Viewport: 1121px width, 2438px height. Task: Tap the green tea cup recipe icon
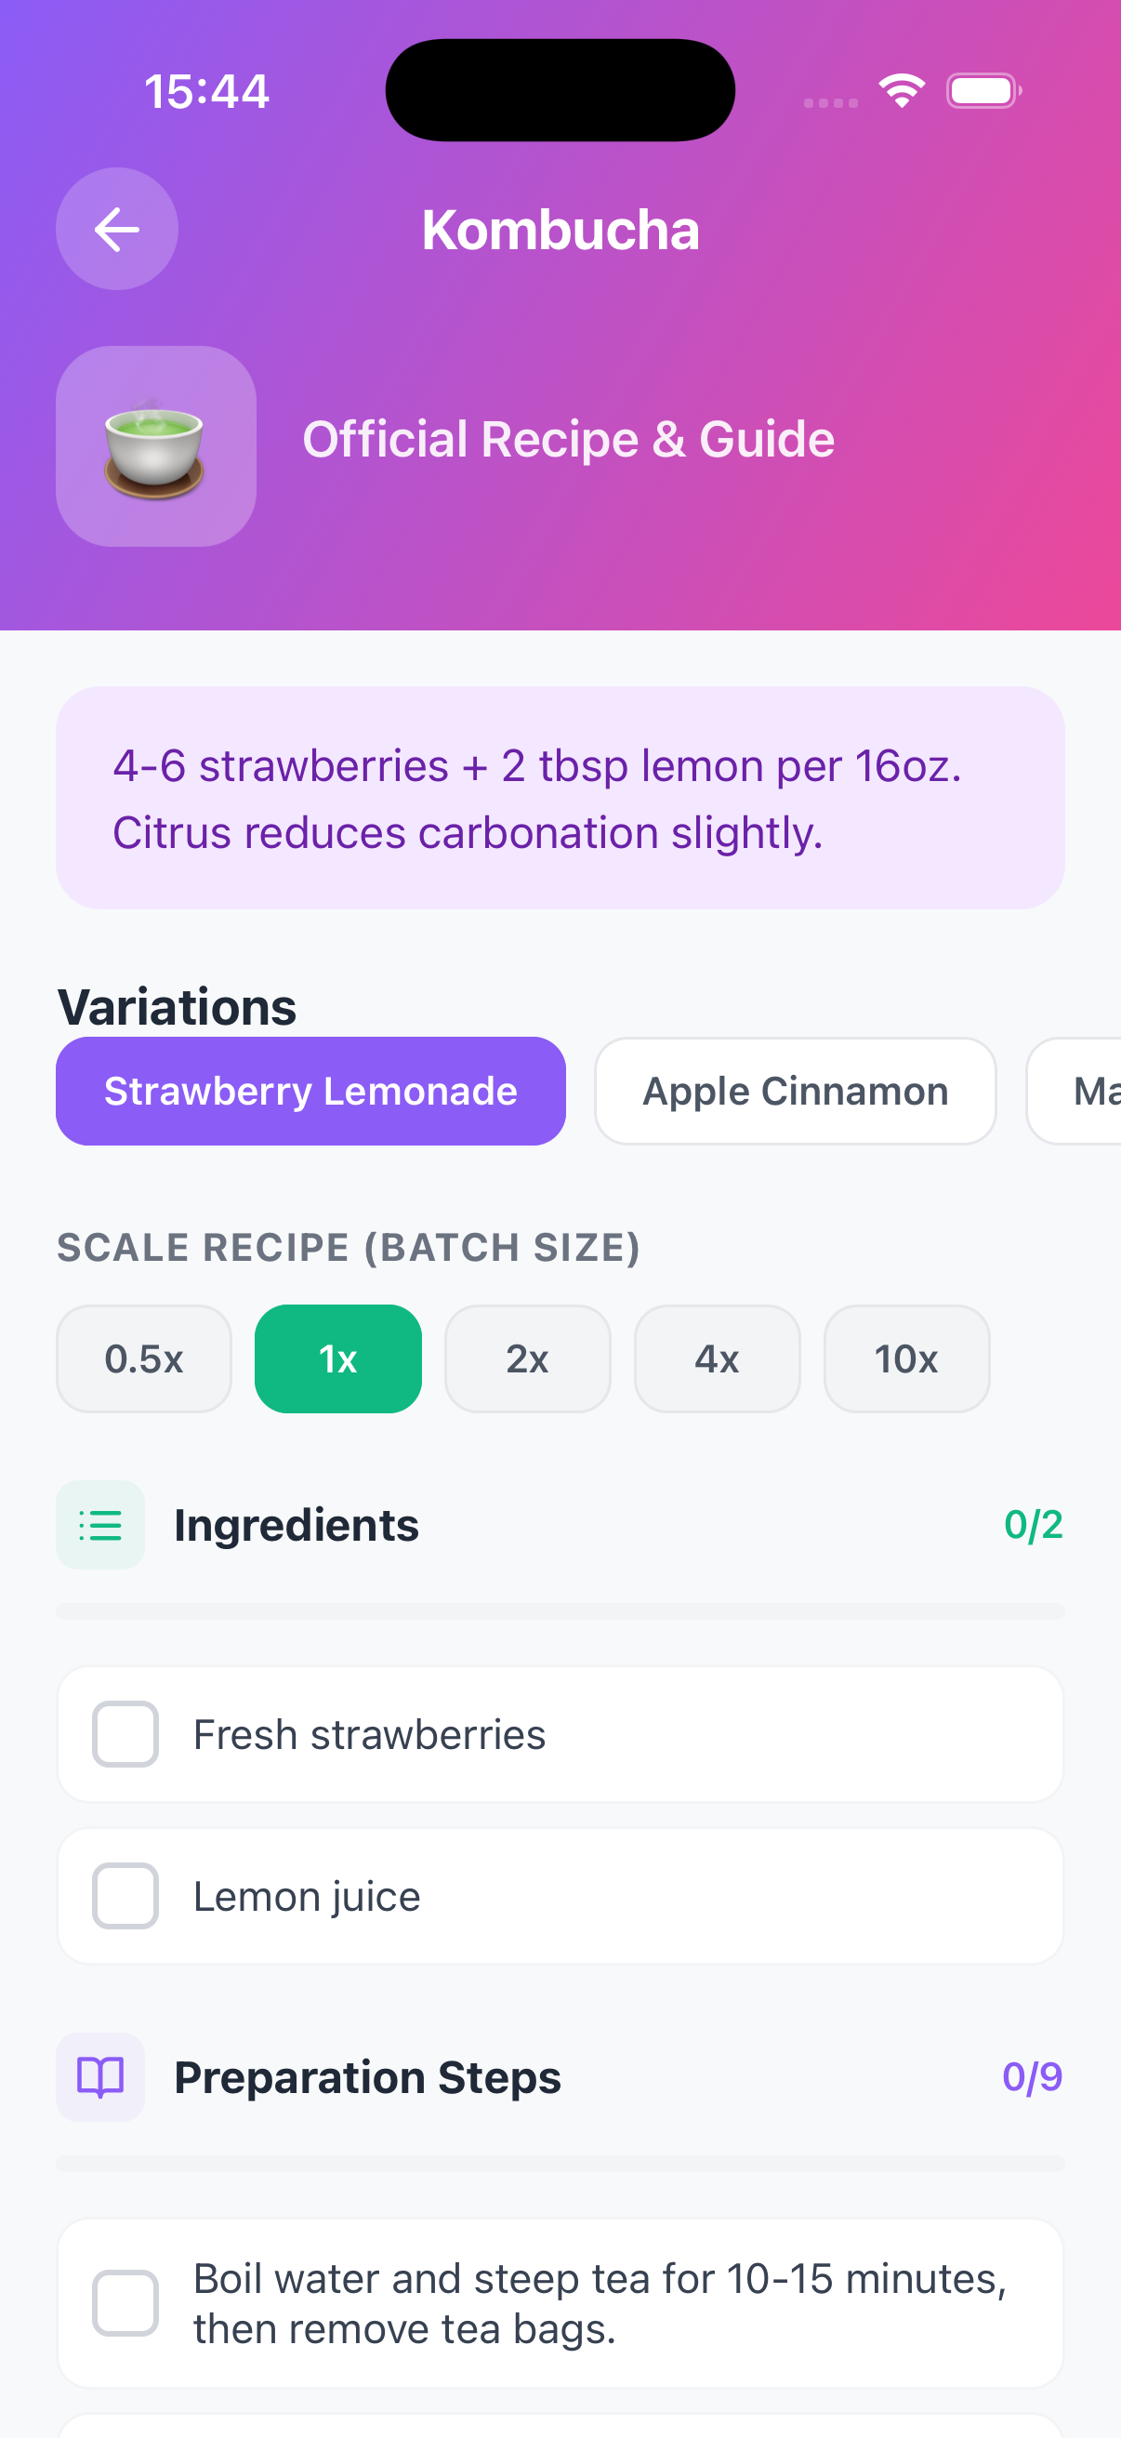click(x=155, y=447)
